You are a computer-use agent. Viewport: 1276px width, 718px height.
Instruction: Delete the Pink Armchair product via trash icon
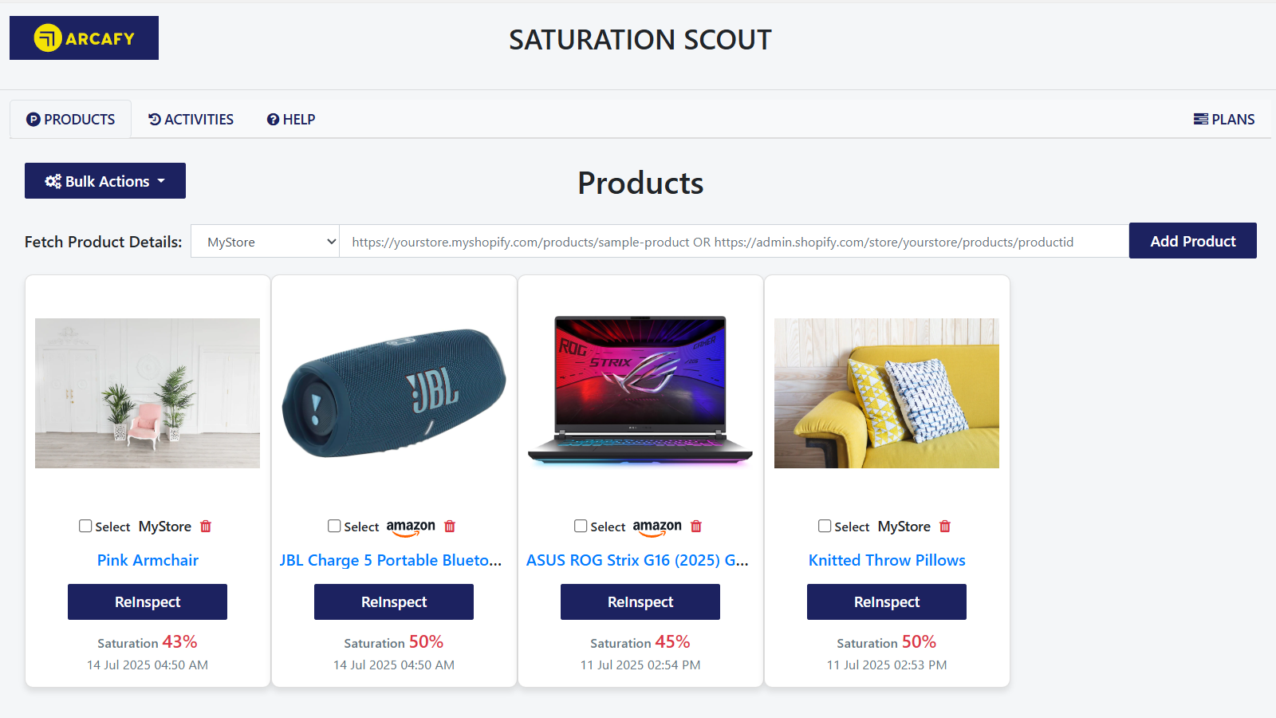206,527
